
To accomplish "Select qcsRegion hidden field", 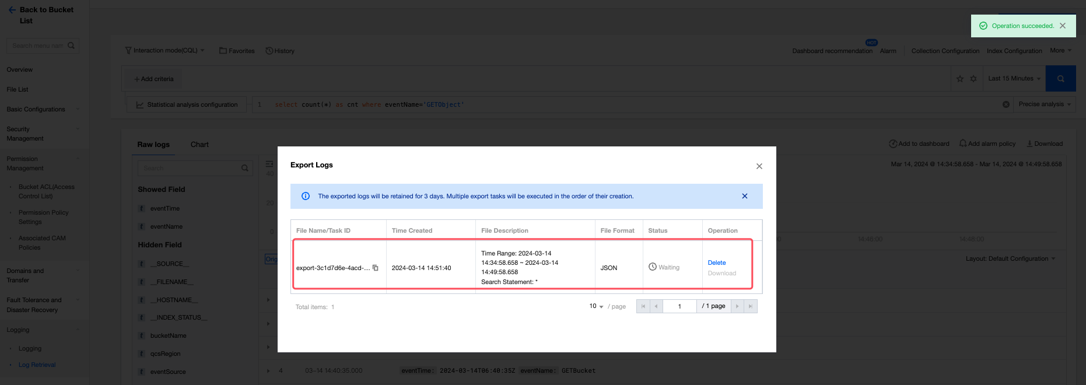I will 165,353.
